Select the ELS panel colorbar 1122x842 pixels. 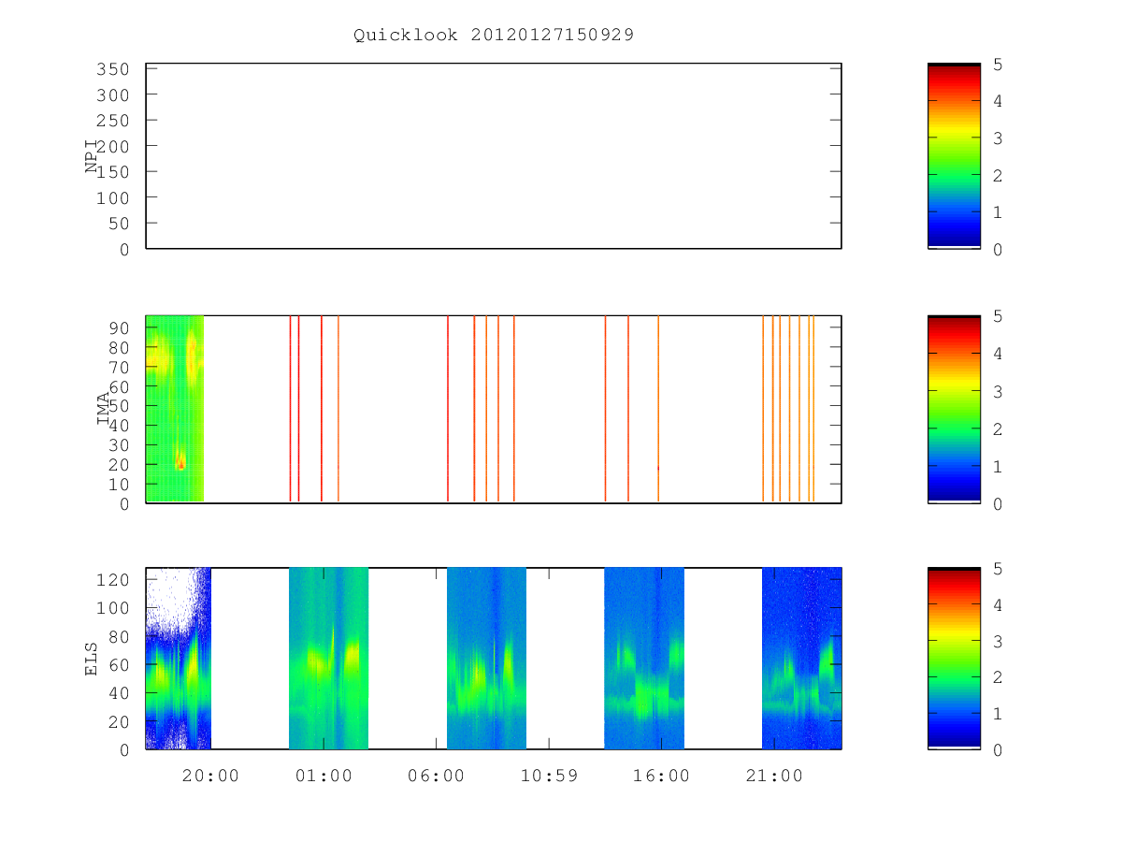click(x=954, y=659)
